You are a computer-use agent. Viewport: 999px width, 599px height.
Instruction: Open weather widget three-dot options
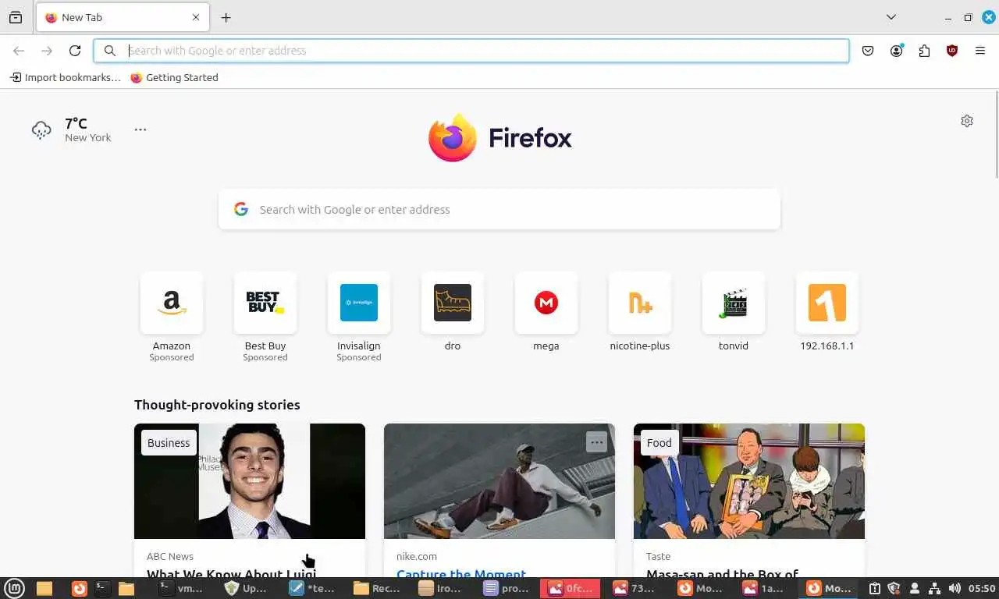(x=140, y=129)
